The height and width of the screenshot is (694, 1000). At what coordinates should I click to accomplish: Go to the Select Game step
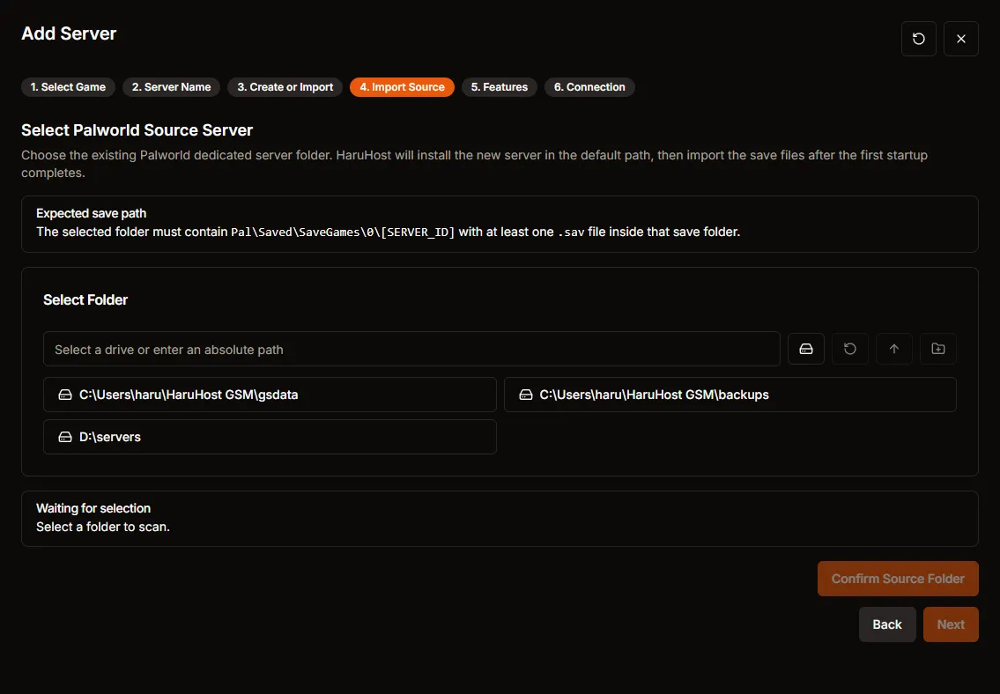click(68, 87)
